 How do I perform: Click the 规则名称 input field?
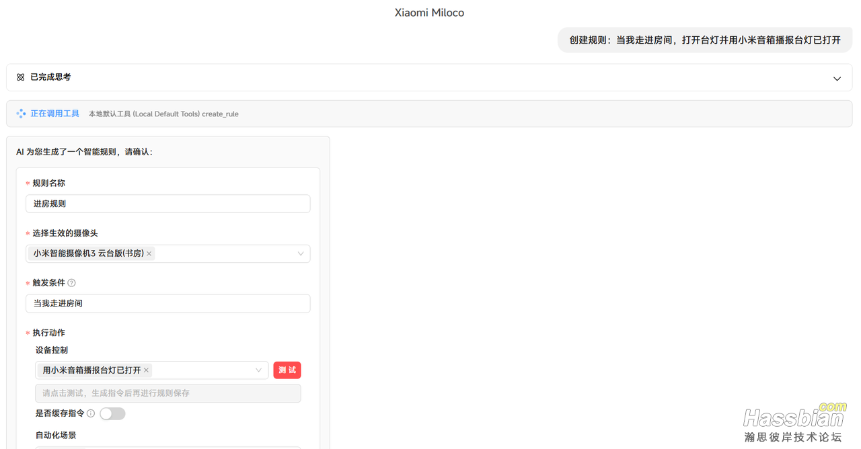point(167,204)
